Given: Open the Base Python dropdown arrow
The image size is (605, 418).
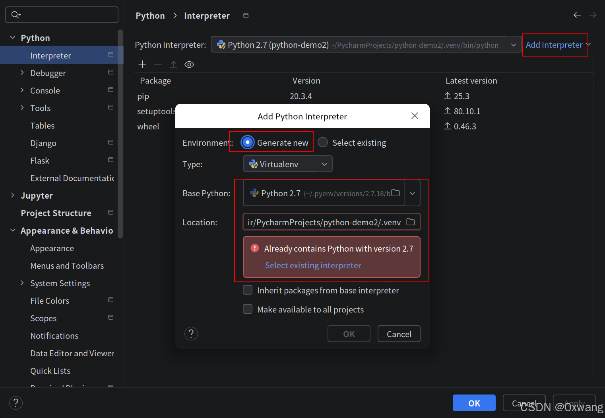Looking at the screenshot, I should [x=412, y=193].
